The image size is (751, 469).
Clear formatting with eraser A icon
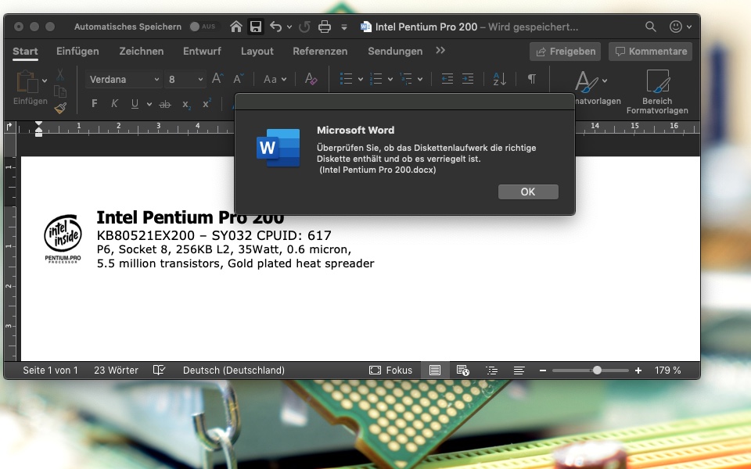pos(311,79)
